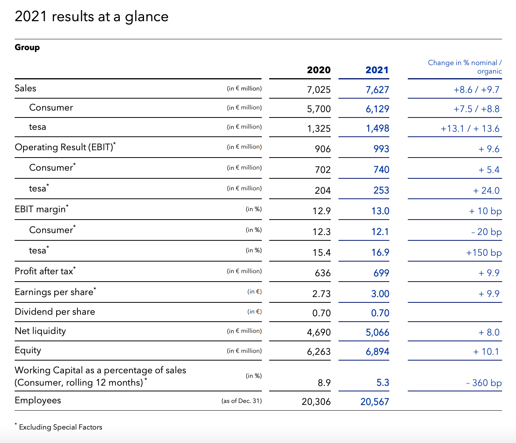Click the 2021 column header
This screenshot has width=516, height=443.
coord(377,70)
